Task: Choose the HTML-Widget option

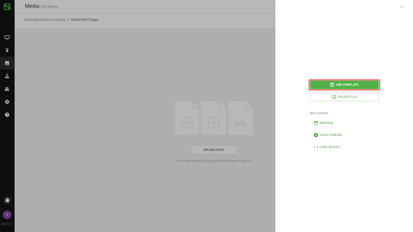Action: coord(327,147)
